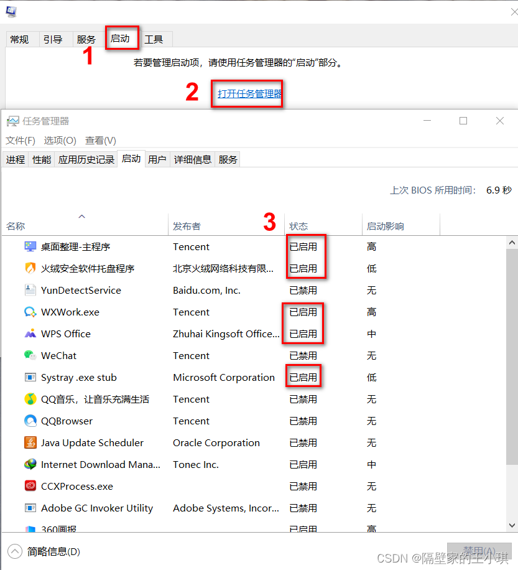Click the Internet Download Manager globe icon
The height and width of the screenshot is (570, 518).
click(x=30, y=464)
